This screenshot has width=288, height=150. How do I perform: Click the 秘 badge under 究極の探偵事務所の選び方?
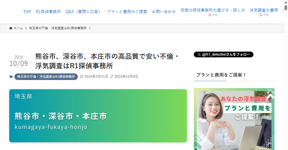click(x=210, y=15)
